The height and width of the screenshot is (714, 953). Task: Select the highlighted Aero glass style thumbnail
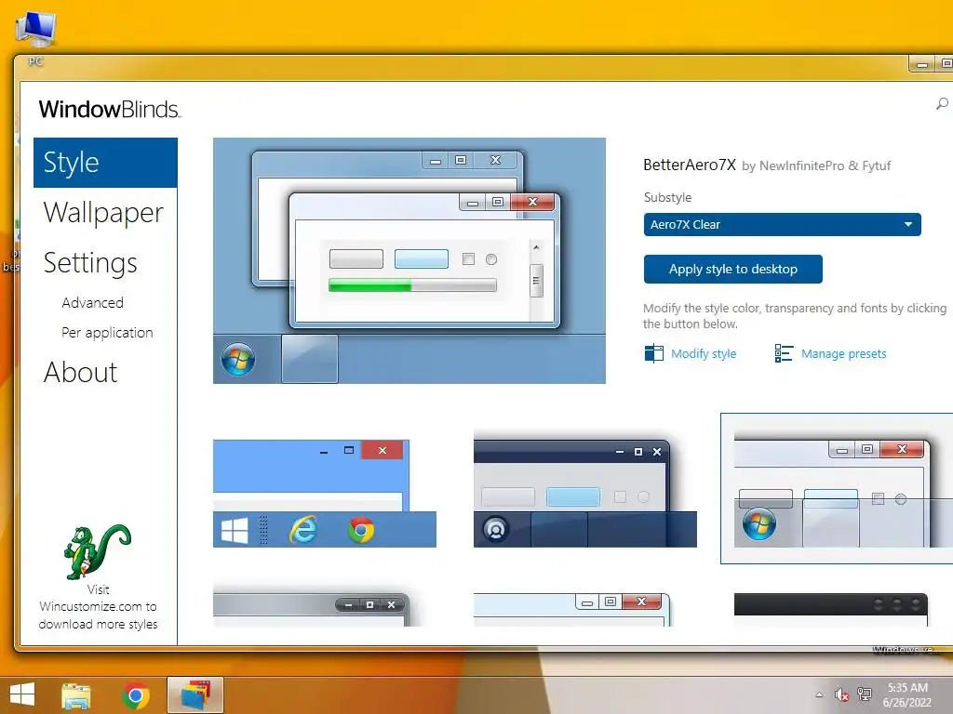pyautogui.click(x=838, y=489)
